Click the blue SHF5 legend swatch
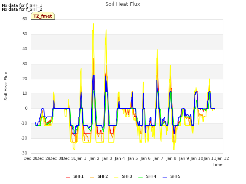The height and width of the screenshot is (184, 246). (165, 177)
